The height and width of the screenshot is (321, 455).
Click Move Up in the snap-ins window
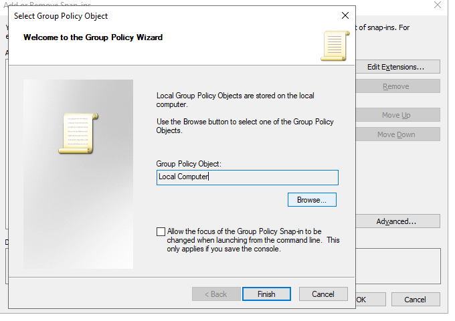tap(395, 115)
